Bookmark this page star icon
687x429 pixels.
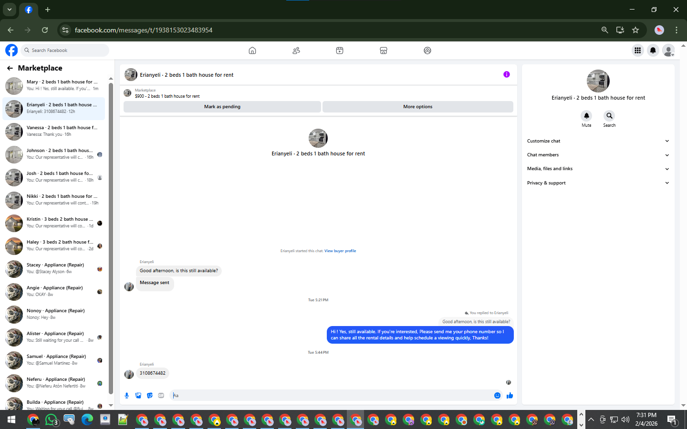(635, 30)
